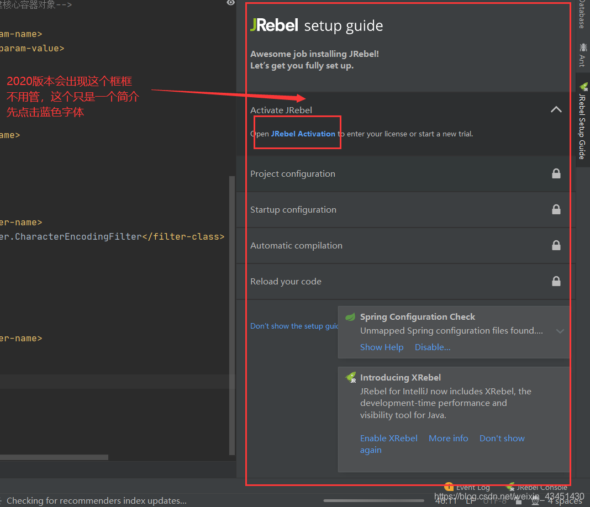Open the Ant tool window
Screen dimensions: 590x507
(x=582, y=55)
